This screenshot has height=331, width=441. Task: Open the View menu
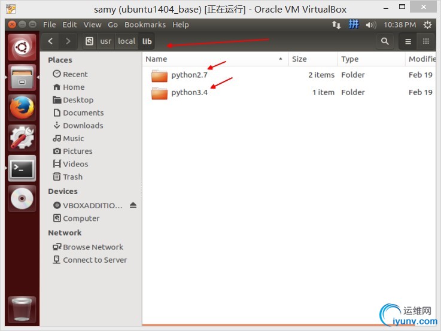click(x=92, y=25)
